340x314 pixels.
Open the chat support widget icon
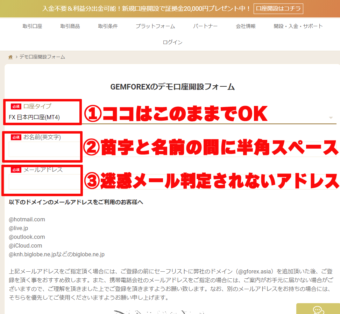pos(318,310)
